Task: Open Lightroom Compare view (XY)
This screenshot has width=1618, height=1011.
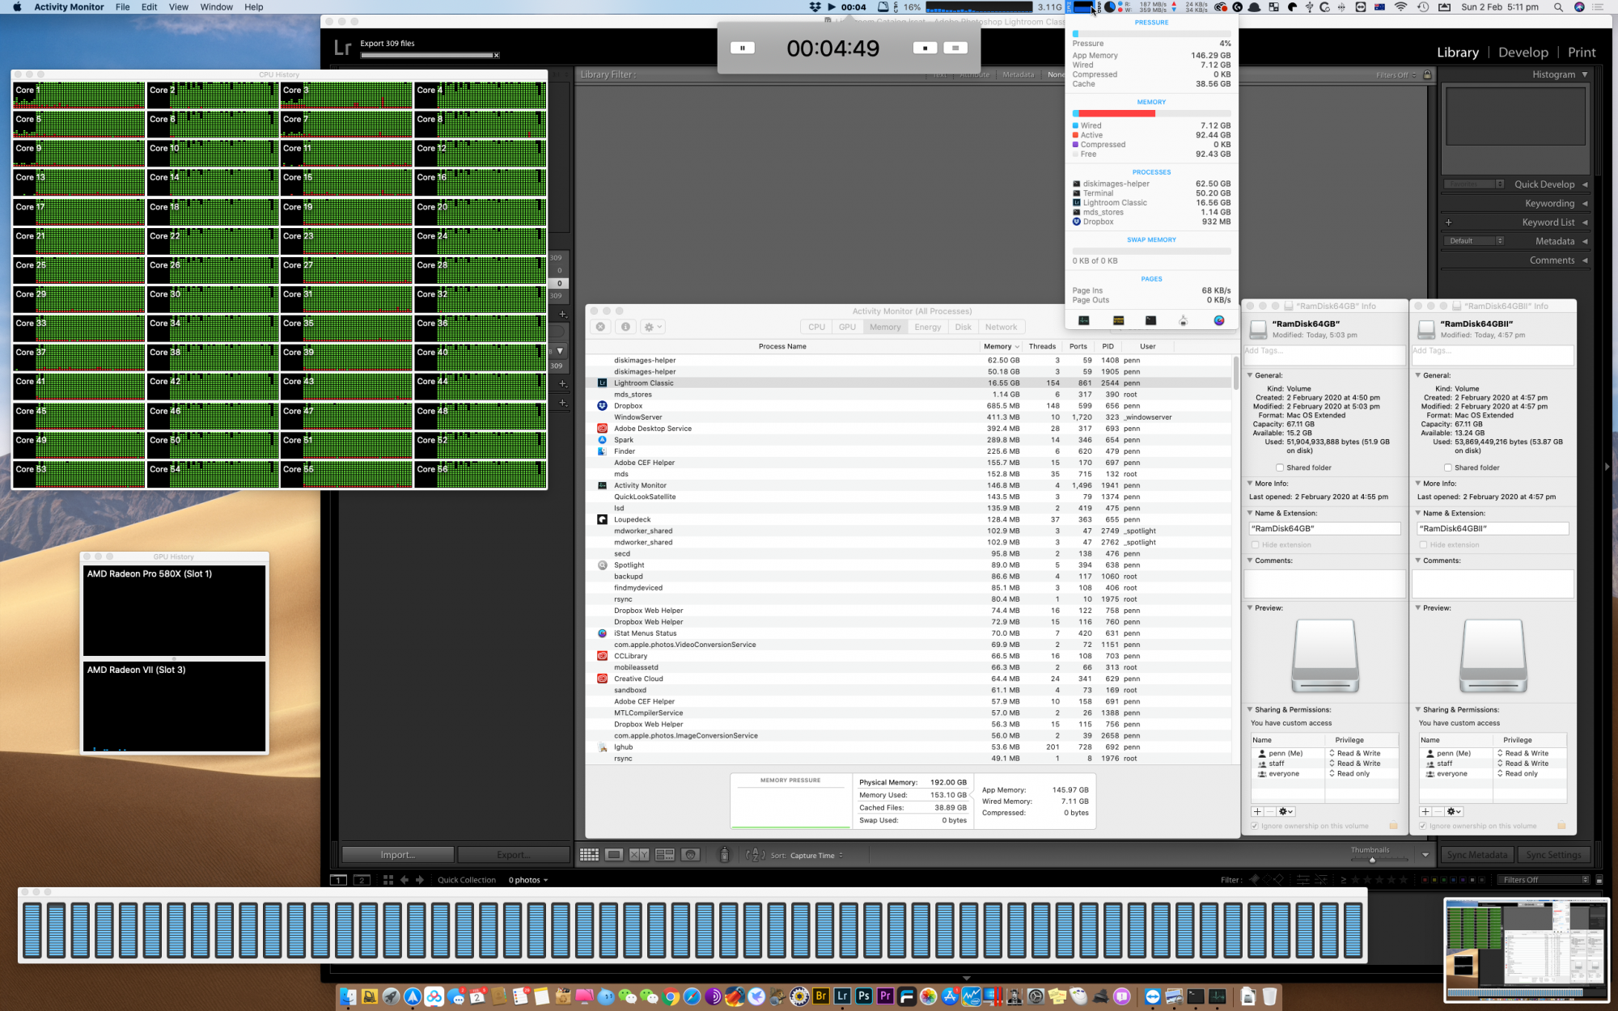Action: point(639,854)
